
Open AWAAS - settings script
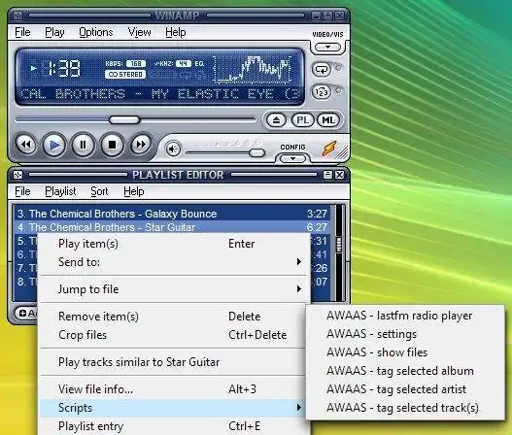pyautogui.click(x=405, y=334)
